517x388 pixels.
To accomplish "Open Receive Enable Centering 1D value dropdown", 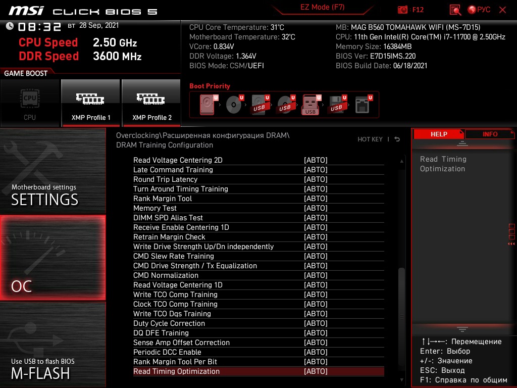I will click(x=316, y=227).
